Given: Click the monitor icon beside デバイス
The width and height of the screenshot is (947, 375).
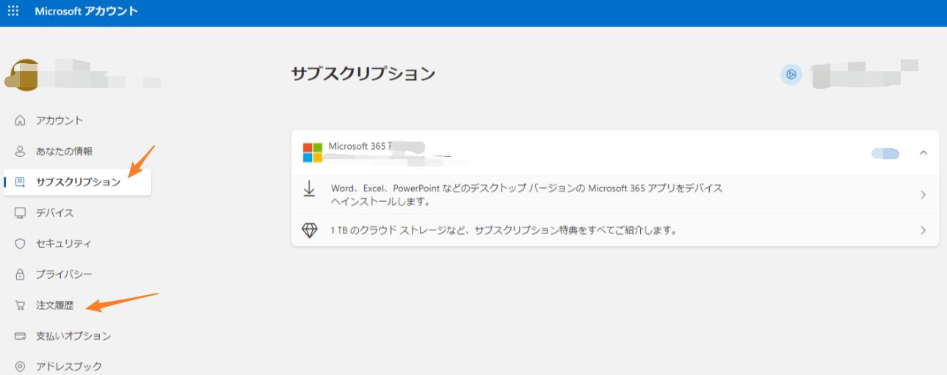Looking at the screenshot, I should pyautogui.click(x=21, y=213).
